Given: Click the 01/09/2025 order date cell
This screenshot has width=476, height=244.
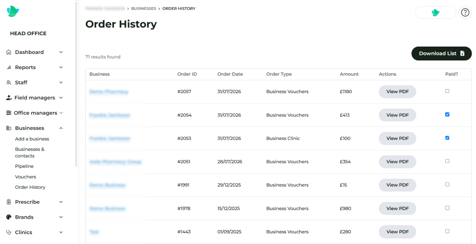Looking at the screenshot, I should [229, 232].
